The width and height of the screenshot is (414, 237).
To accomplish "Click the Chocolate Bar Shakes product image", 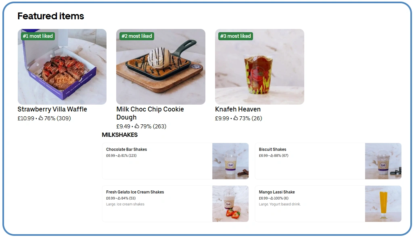I will 230,161.
